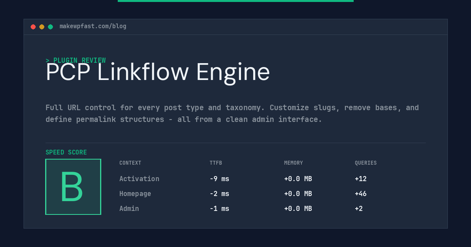Click the '> PLUGIN REVIEW' label
The height and width of the screenshot is (247, 471).
76,60
